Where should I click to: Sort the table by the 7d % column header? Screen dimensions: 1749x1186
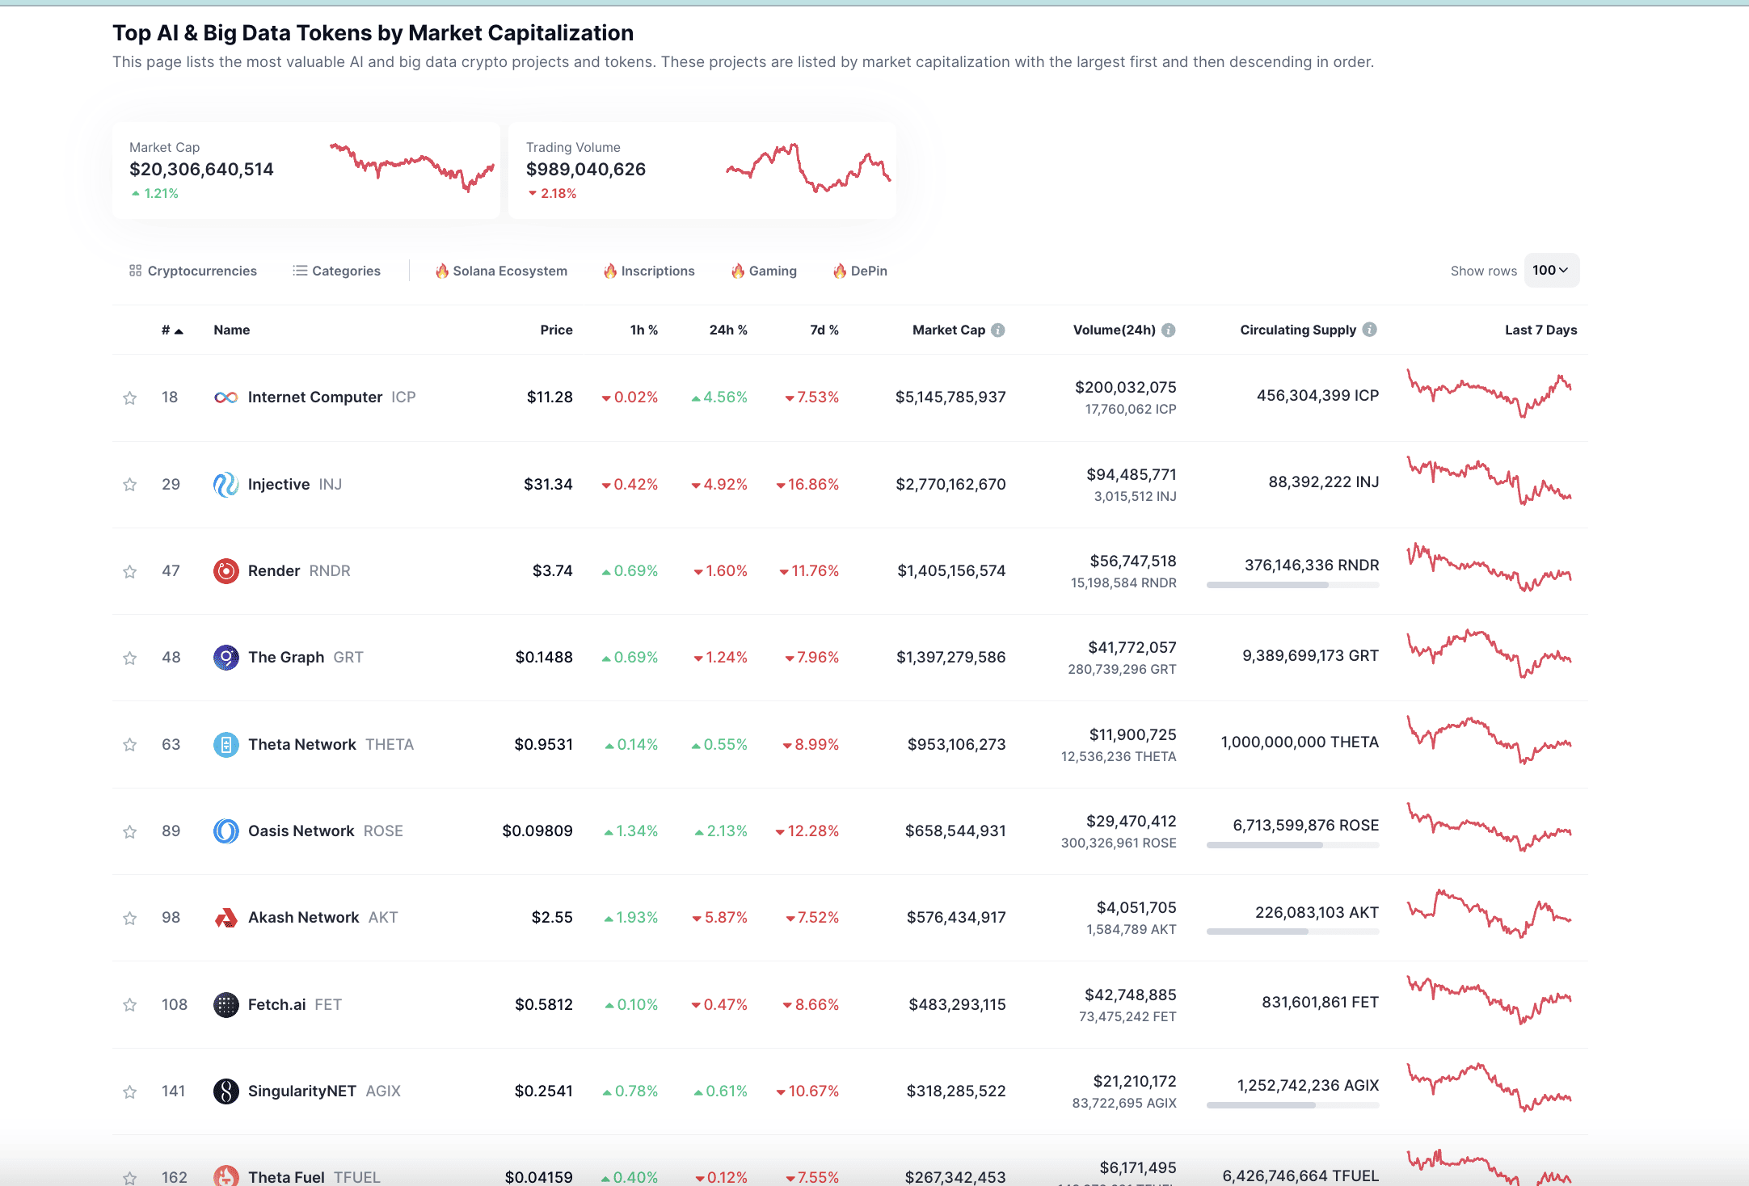[x=824, y=330]
